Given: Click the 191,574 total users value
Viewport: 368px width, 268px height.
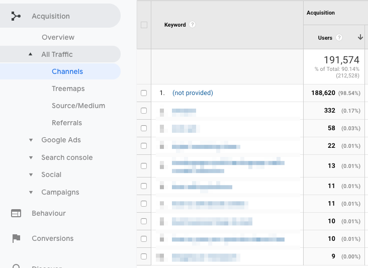Looking at the screenshot, I should [x=341, y=60].
